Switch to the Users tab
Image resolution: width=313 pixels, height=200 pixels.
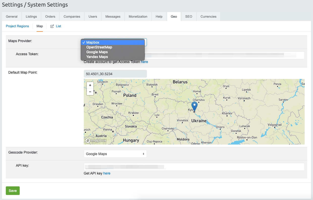pyautogui.click(x=93, y=17)
